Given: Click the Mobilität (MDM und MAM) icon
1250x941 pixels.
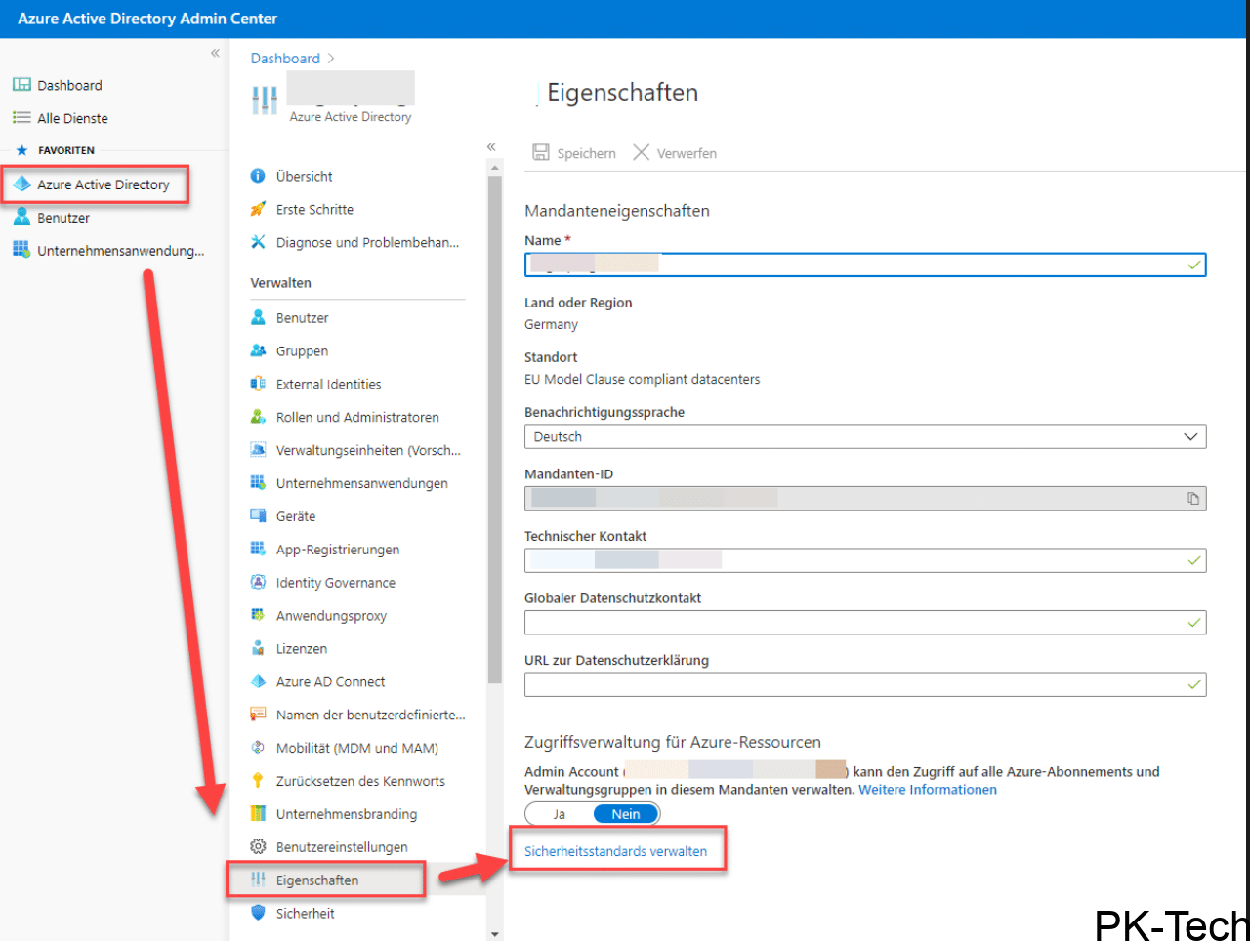Looking at the screenshot, I should point(258,748).
